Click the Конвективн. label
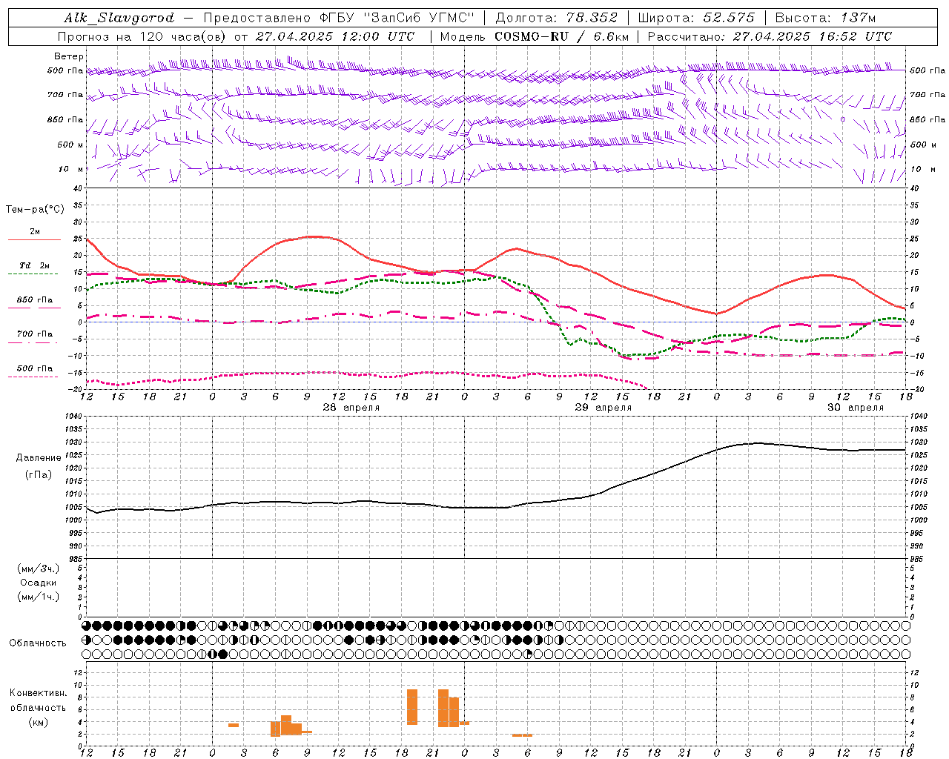 click(38, 693)
